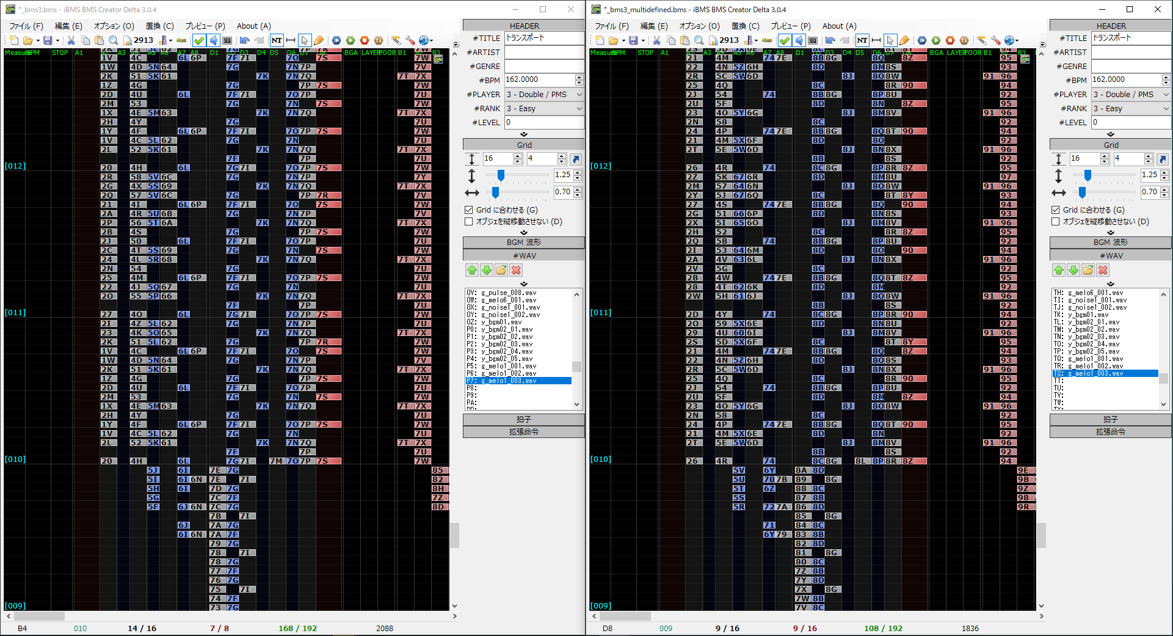Viewport: 1173px width, 636px height.
Task: Open wrench general options in left window
Action: click(410, 40)
